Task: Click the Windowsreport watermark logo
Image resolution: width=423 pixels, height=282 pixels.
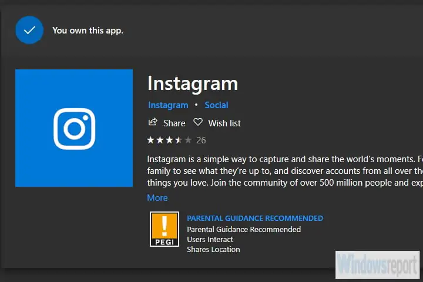Action: (x=378, y=265)
